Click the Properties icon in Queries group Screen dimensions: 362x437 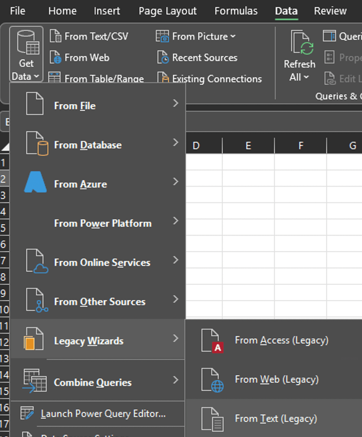tap(329, 58)
